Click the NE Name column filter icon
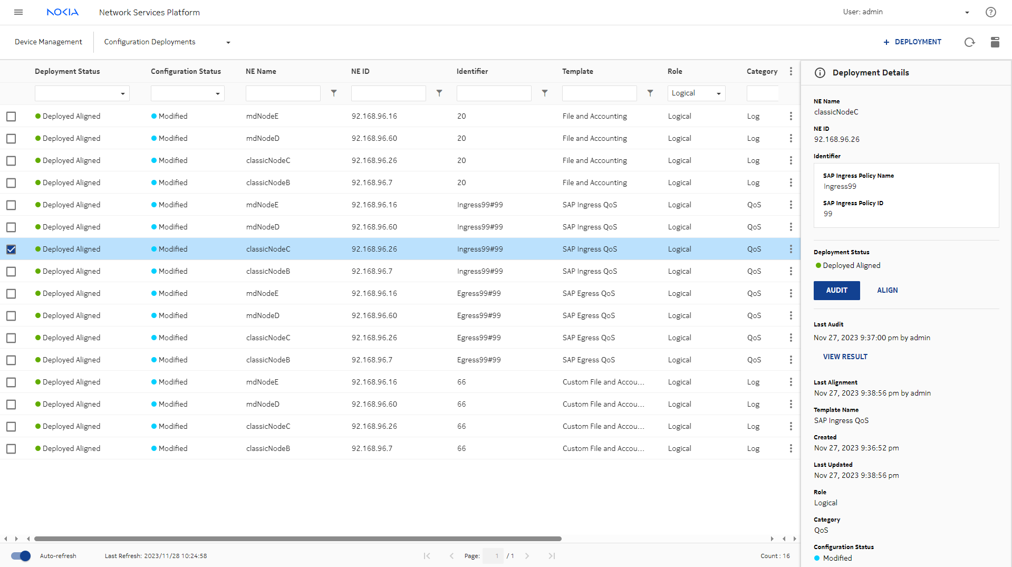The width and height of the screenshot is (1012, 567). click(x=334, y=93)
